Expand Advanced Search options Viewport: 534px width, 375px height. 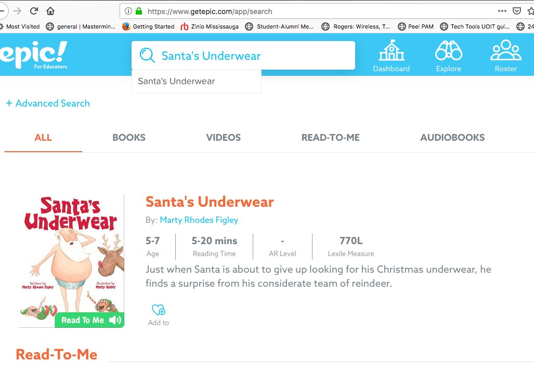click(48, 103)
